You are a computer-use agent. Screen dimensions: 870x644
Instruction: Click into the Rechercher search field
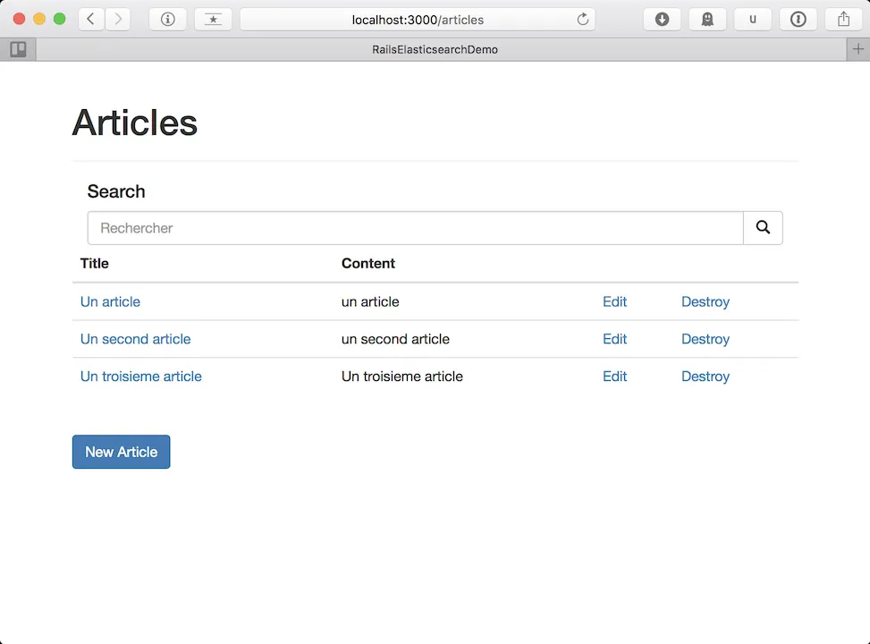tap(415, 227)
